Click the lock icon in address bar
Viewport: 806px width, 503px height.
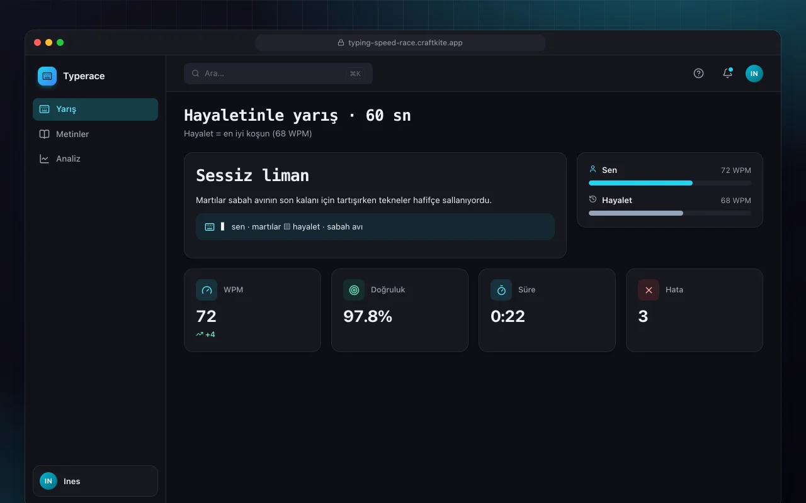tap(341, 43)
